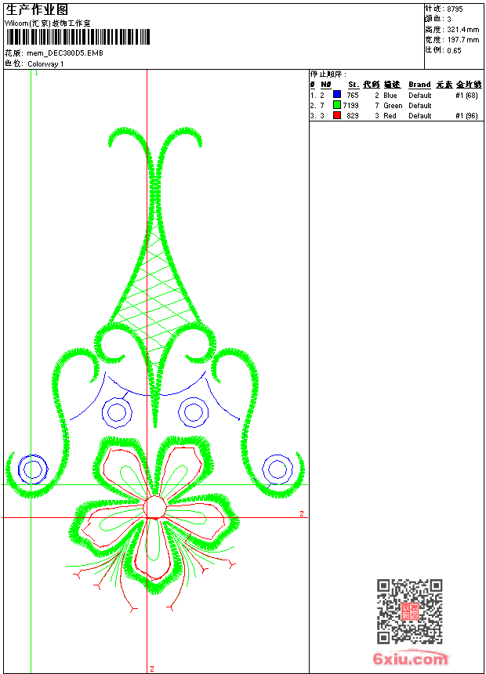Select the stitch count value 829

point(352,116)
